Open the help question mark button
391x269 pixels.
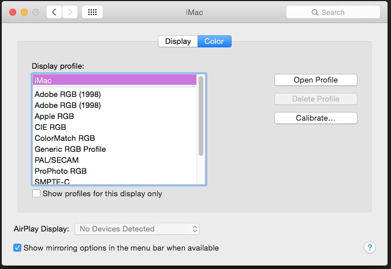[370, 247]
